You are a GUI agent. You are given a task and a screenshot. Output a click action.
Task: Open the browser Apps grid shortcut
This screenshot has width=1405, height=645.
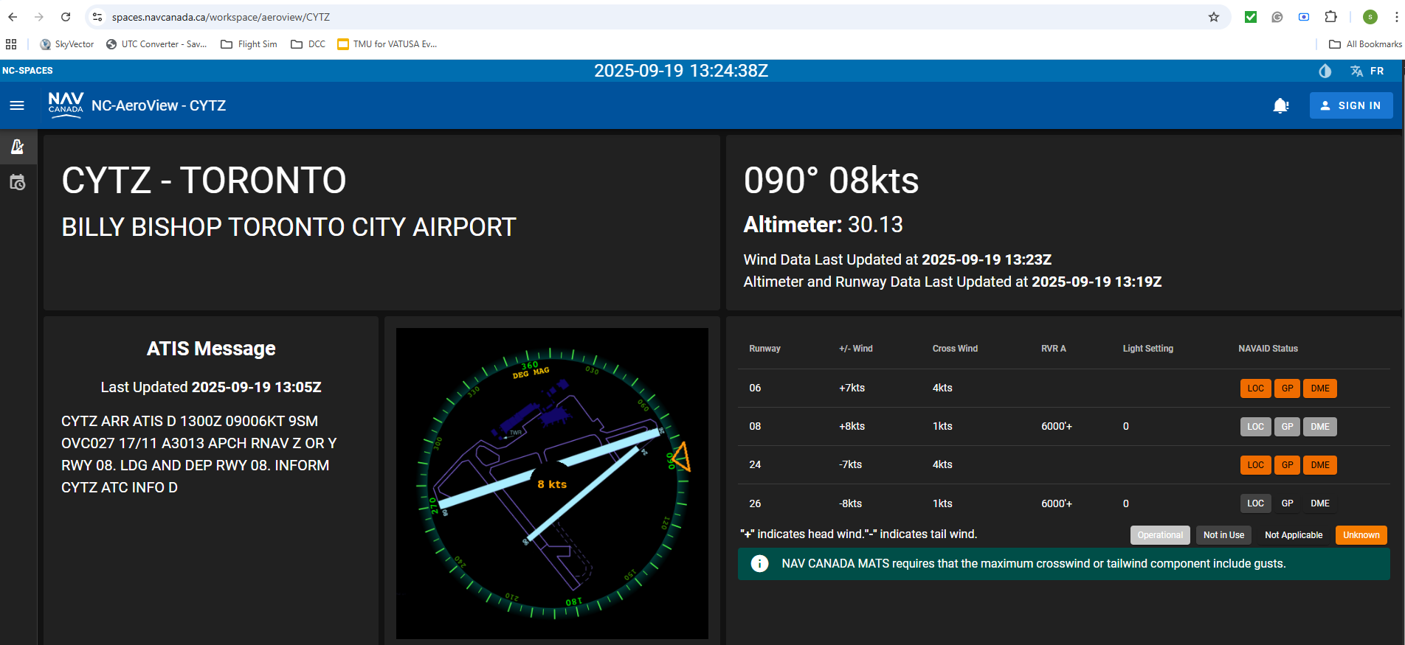[11, 44]
